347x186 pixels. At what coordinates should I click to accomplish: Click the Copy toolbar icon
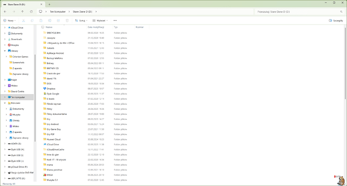point(32,21)
